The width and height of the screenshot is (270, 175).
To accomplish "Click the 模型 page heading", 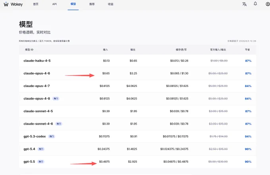I will (x=26, y=24).
